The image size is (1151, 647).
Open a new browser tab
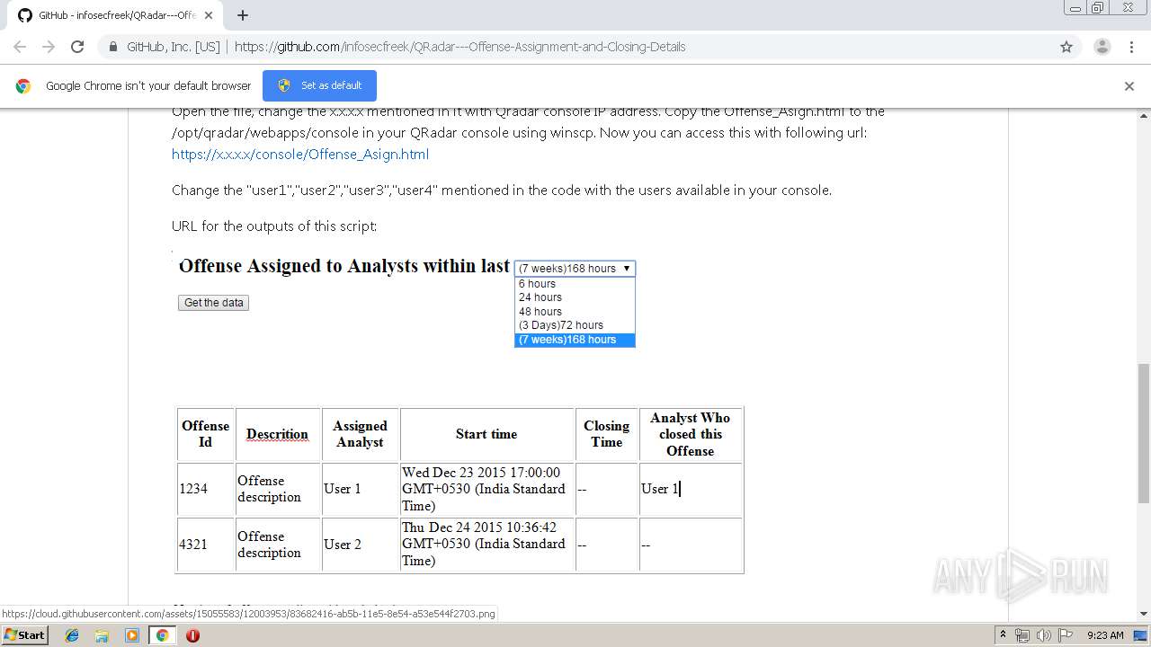point(242,15)
